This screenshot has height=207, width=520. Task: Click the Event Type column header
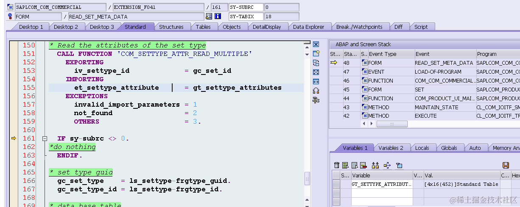391,54
